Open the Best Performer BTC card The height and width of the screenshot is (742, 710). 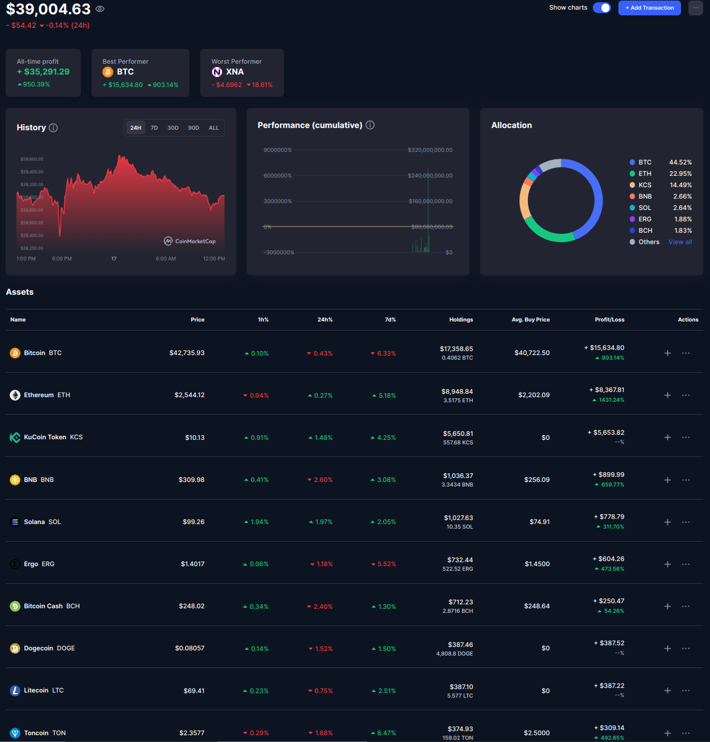[x=141, y=73]
